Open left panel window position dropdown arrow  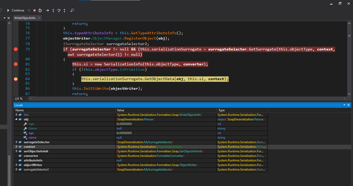point(5,18)
